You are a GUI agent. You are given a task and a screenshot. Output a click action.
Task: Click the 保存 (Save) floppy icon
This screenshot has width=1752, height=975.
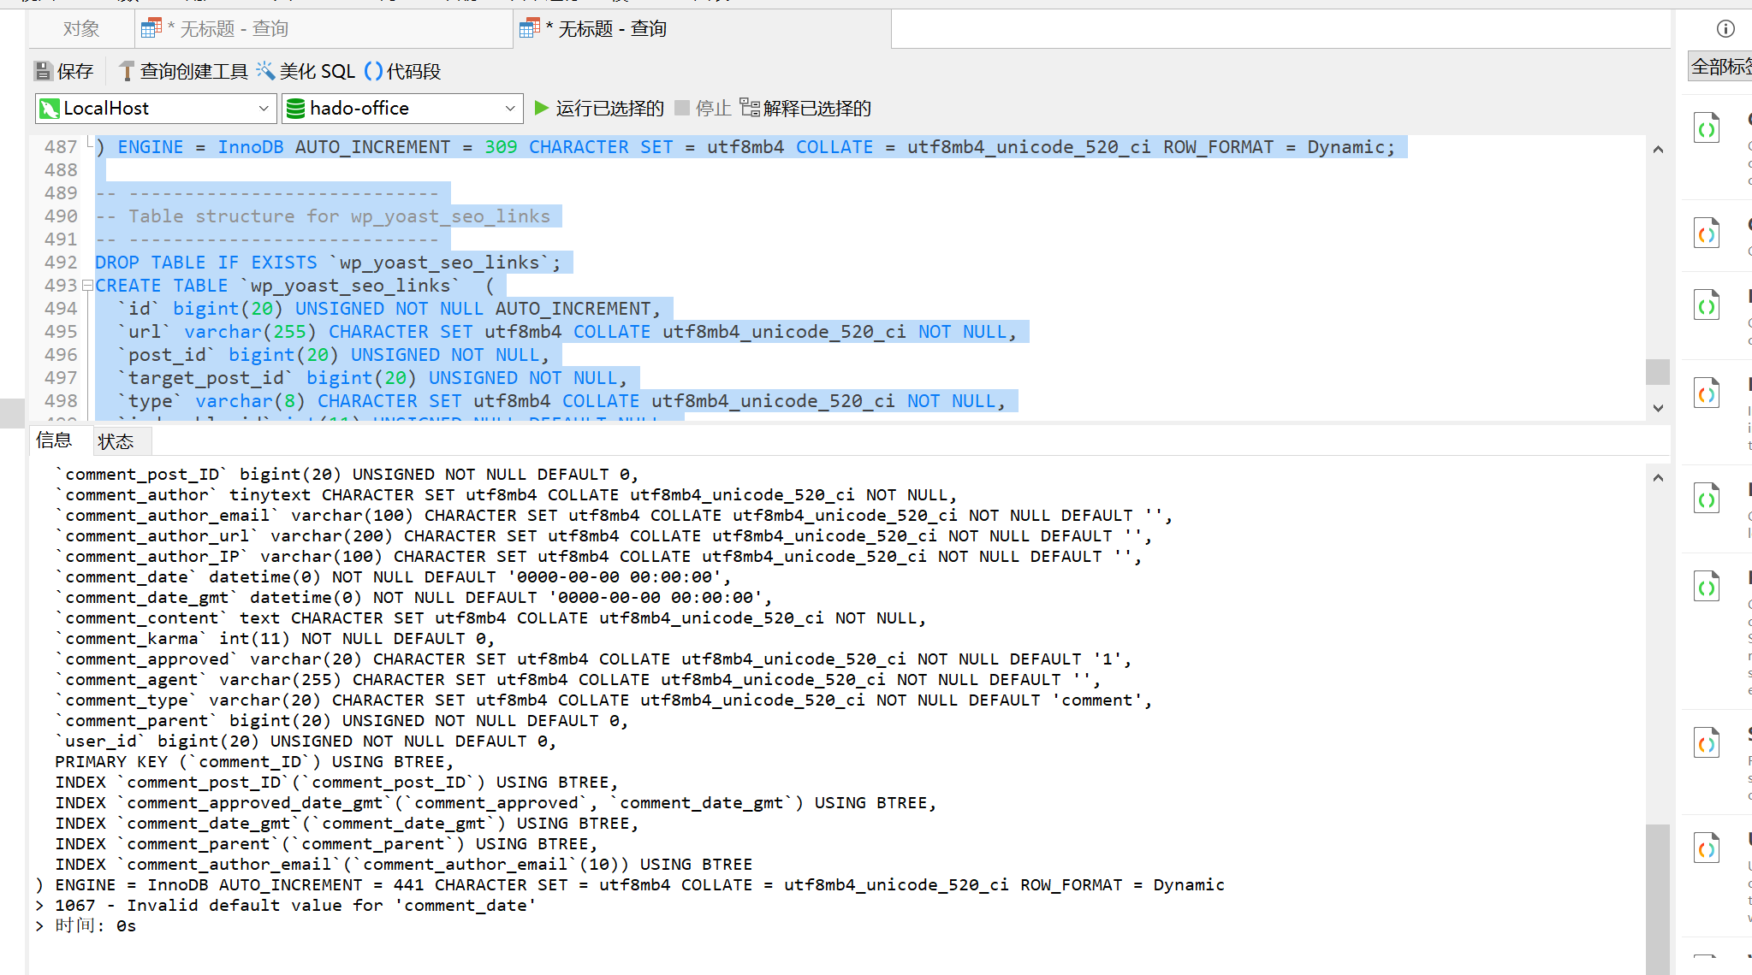point(43,70)
